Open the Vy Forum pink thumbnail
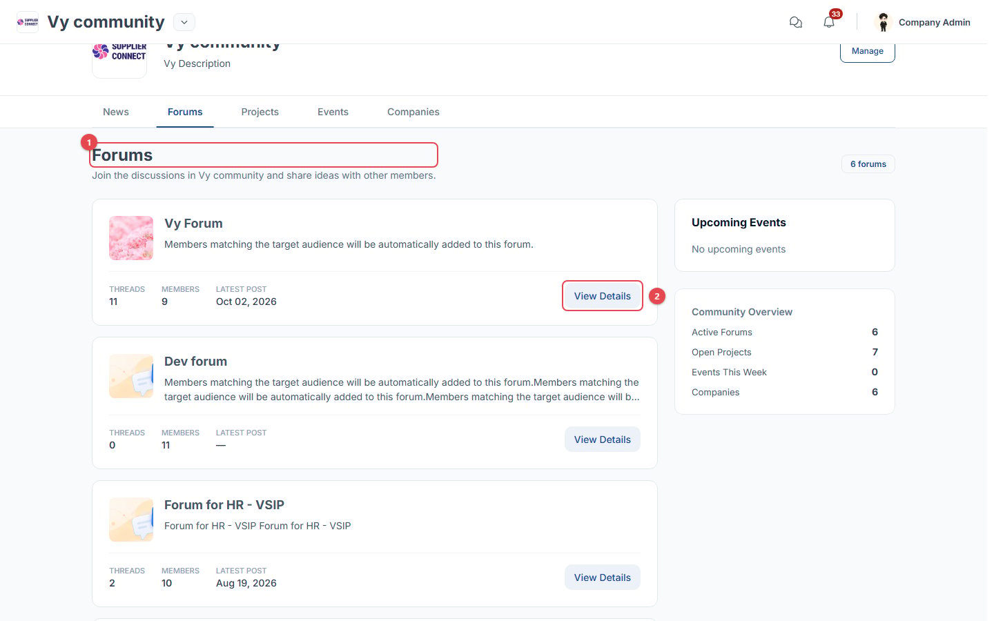994x621 pixels. pos(131,238)
